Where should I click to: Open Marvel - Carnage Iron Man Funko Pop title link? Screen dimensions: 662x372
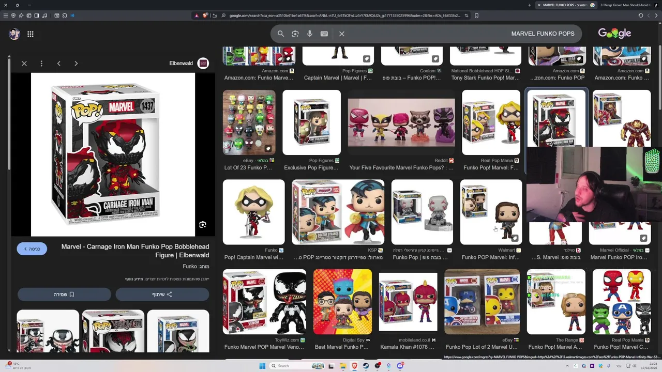point(135,251)
